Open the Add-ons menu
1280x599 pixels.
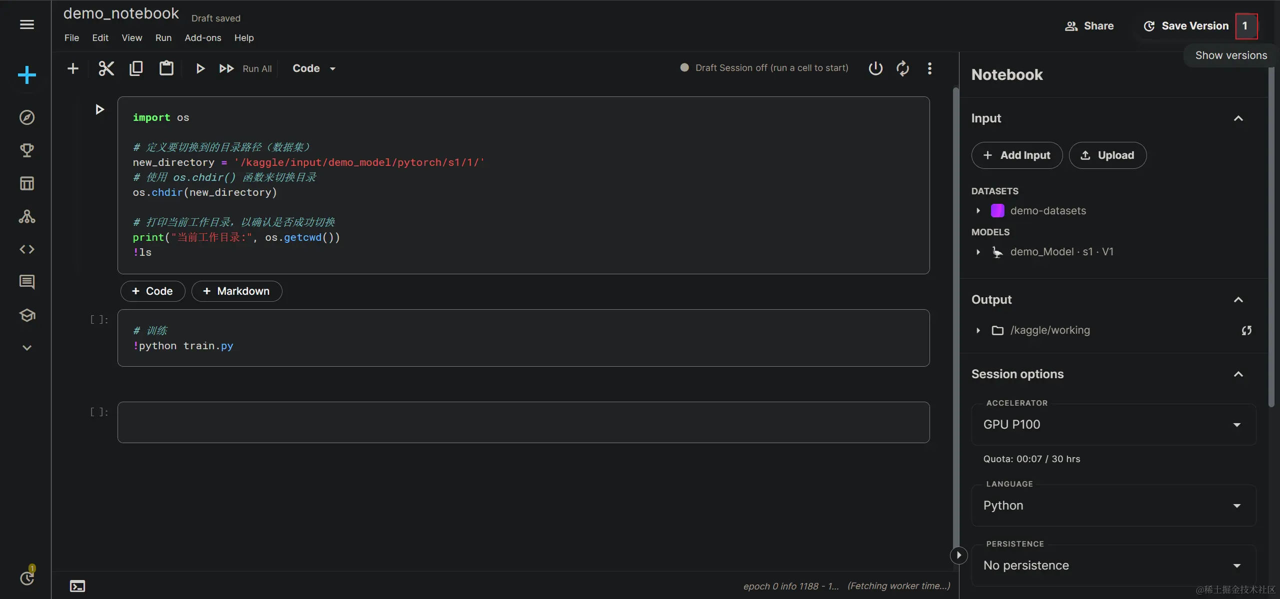pos(202,38)
